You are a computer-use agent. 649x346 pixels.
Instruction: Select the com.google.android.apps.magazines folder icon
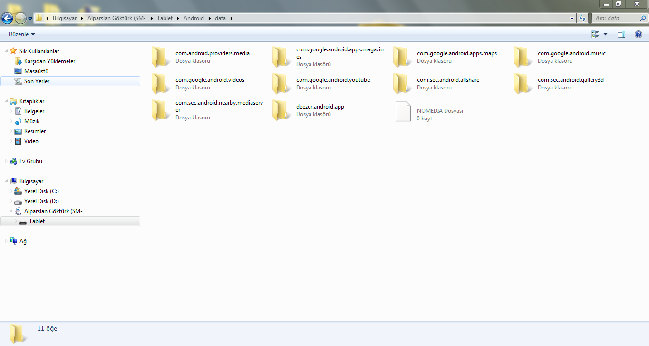point(282,57)
